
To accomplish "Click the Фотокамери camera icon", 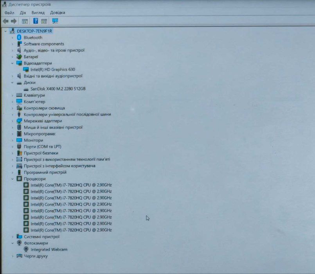I will [19, 243].
